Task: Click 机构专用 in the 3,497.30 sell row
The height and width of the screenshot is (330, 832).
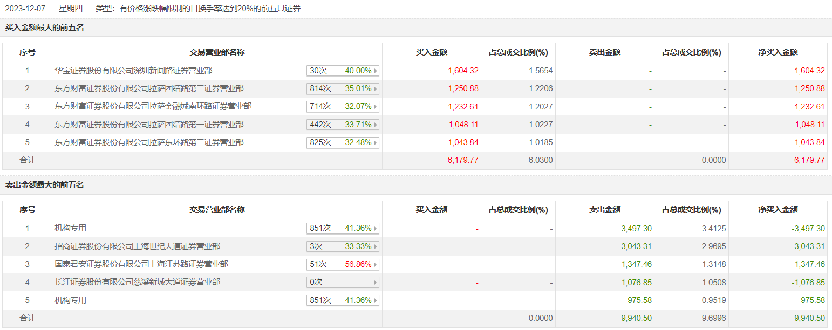Action: (x=71, y=229)
